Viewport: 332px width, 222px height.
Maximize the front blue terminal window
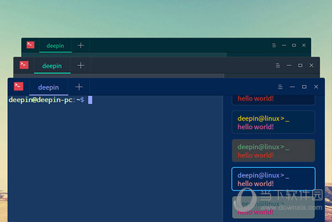[x=304, y=87]
